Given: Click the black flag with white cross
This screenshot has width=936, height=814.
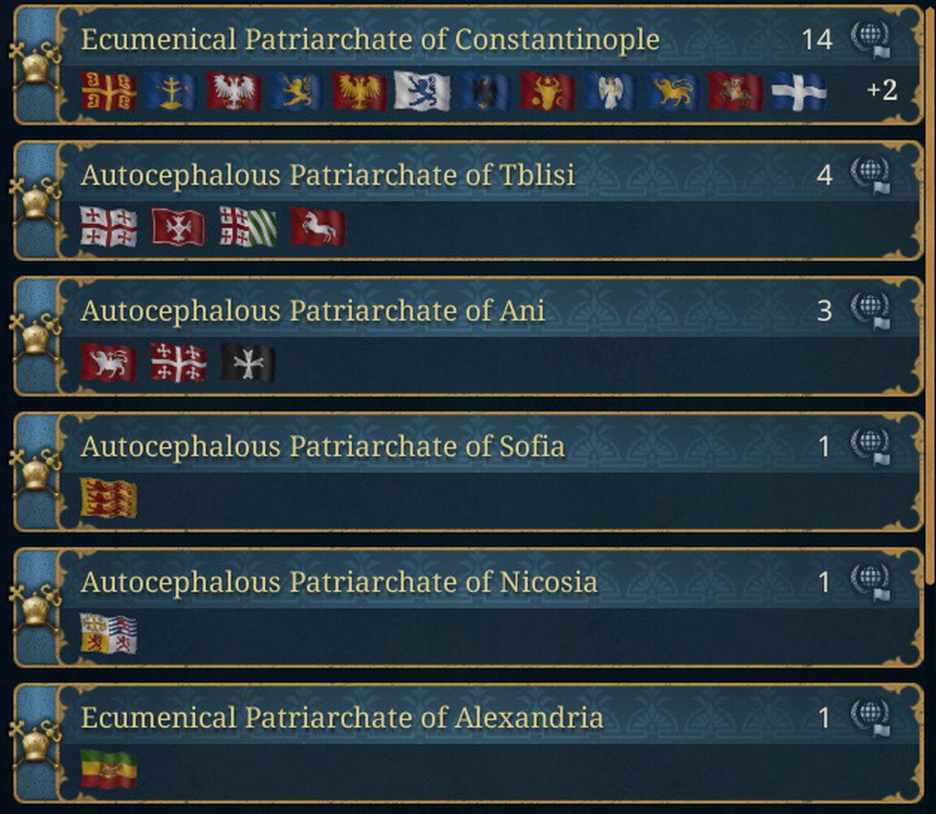Looking at the screenshot, I should click(248, 363).
